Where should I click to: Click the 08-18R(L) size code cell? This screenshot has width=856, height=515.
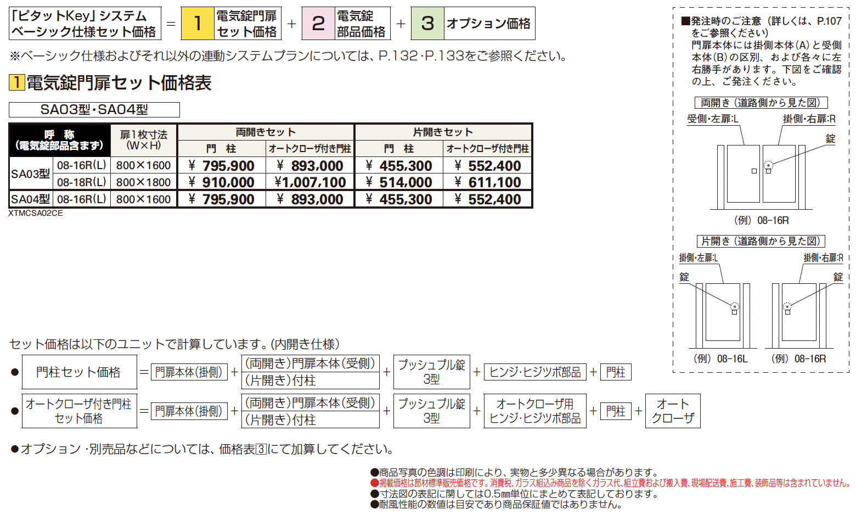coord(82,182)
